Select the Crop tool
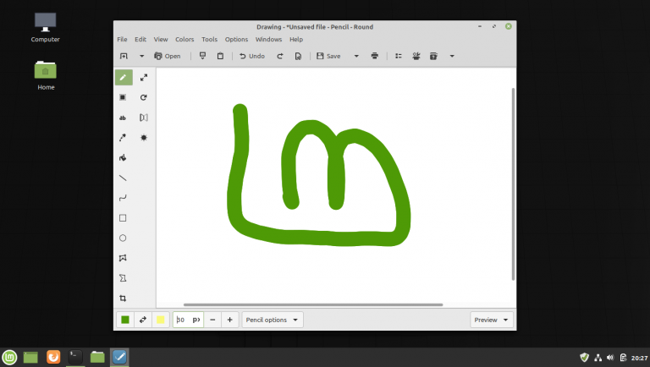The height and width of the screenshot is (367, 650). (123, 299)
